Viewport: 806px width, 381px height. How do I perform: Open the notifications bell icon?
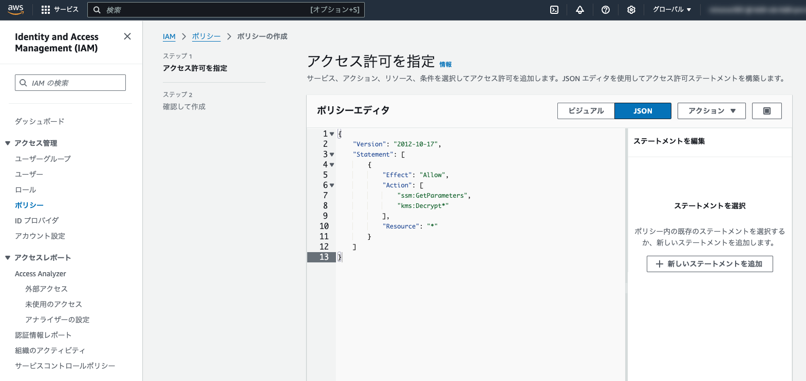click(580, 10)
